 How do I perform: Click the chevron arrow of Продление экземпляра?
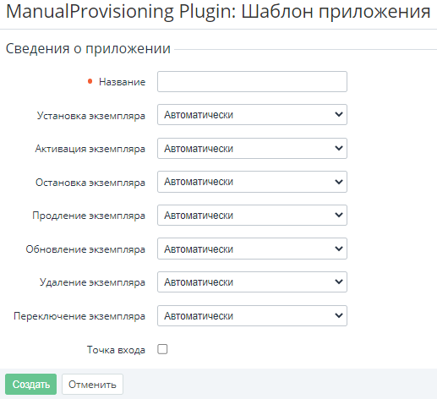point(339,215)
